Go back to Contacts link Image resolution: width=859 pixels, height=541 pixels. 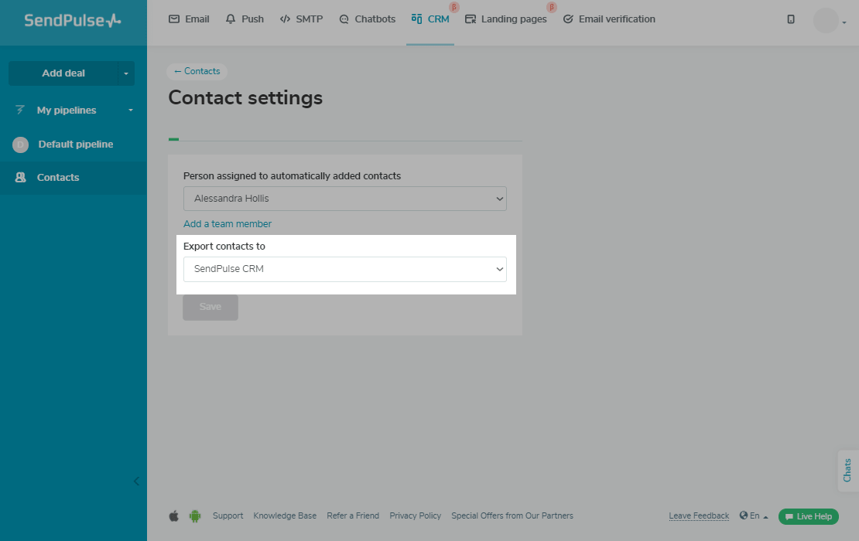point(197,71)
